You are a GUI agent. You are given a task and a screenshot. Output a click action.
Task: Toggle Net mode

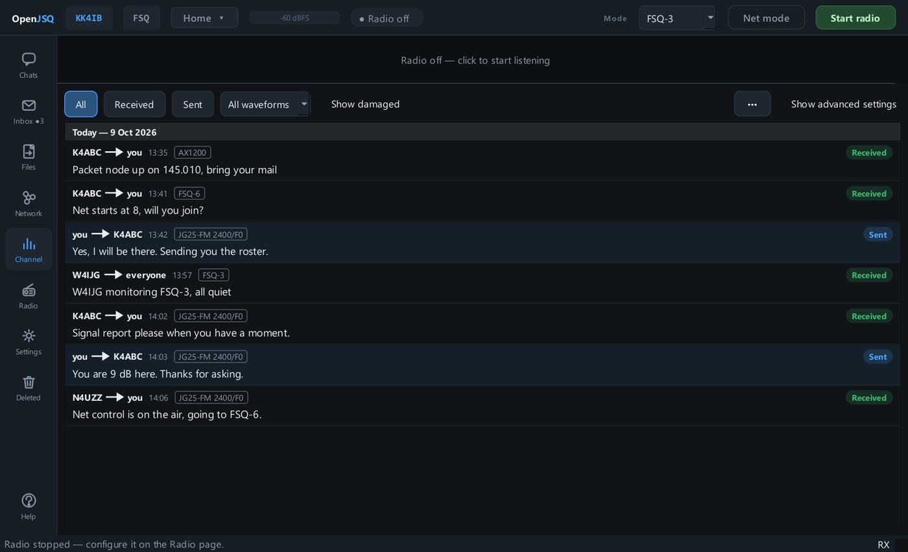coord(766,18)
